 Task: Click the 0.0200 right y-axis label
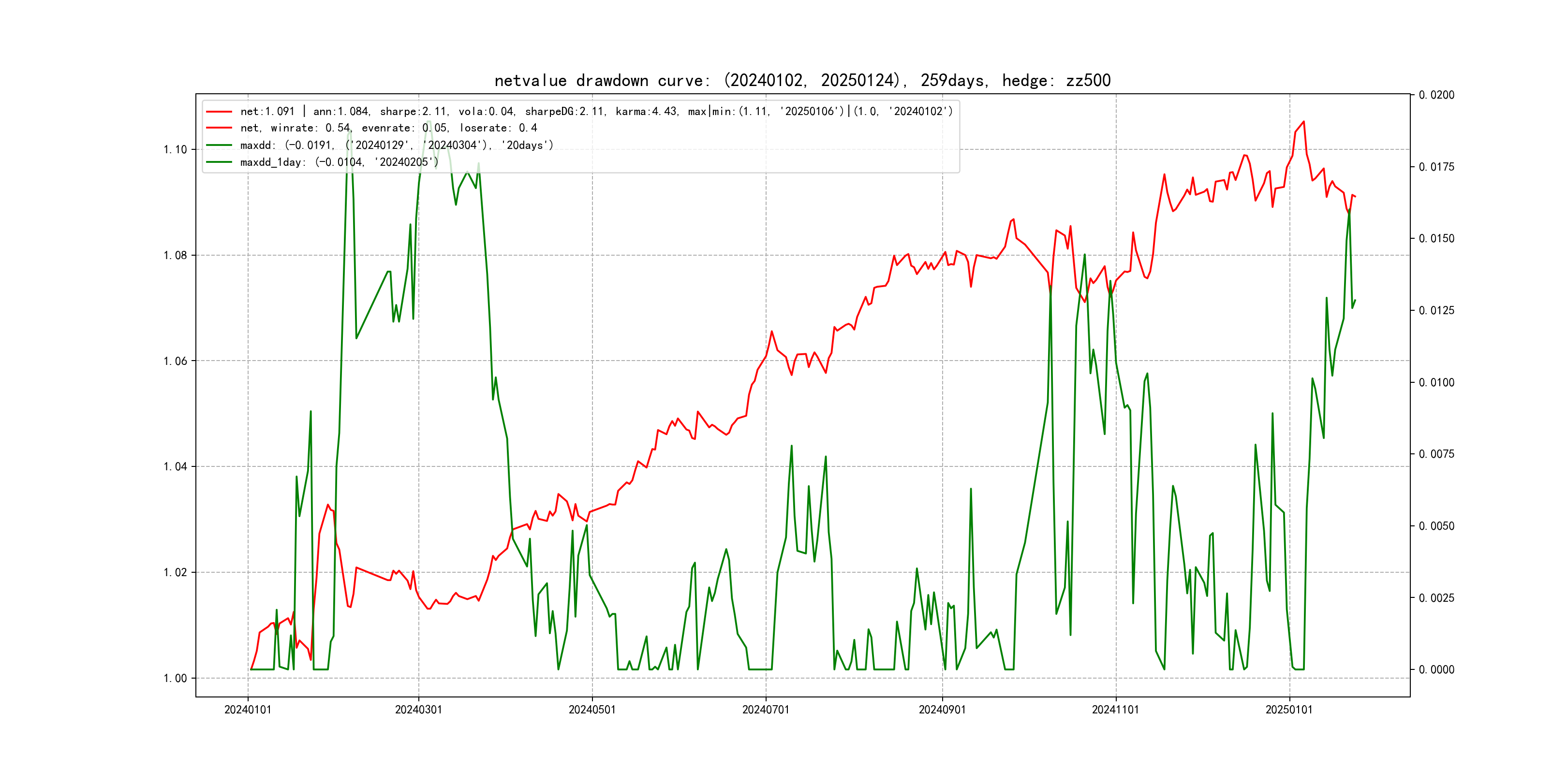(x=1436, y=95)
